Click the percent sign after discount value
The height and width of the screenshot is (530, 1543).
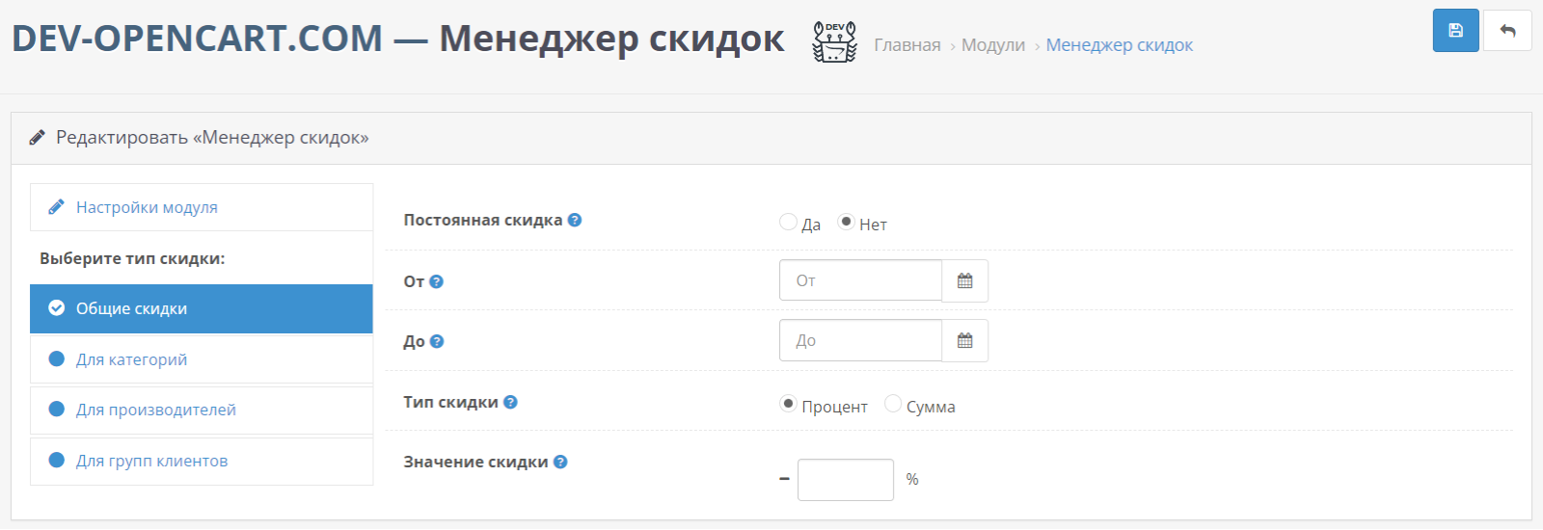click(912, 480)
